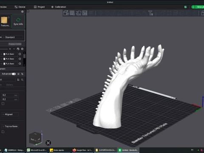Toggle the Advanced settings switch
This screenshot has height=153, width=204.
[x=14, y=74]
